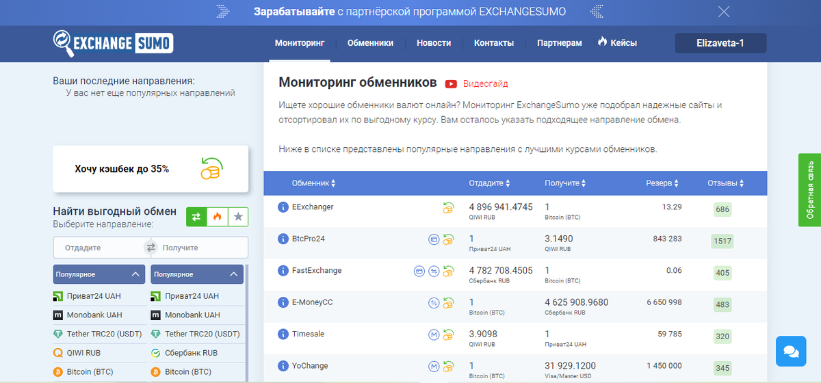Click the YouTube icon next to Видеогайд
The height and width of the screenshot is (383, 821).
[x=451, y=83]
